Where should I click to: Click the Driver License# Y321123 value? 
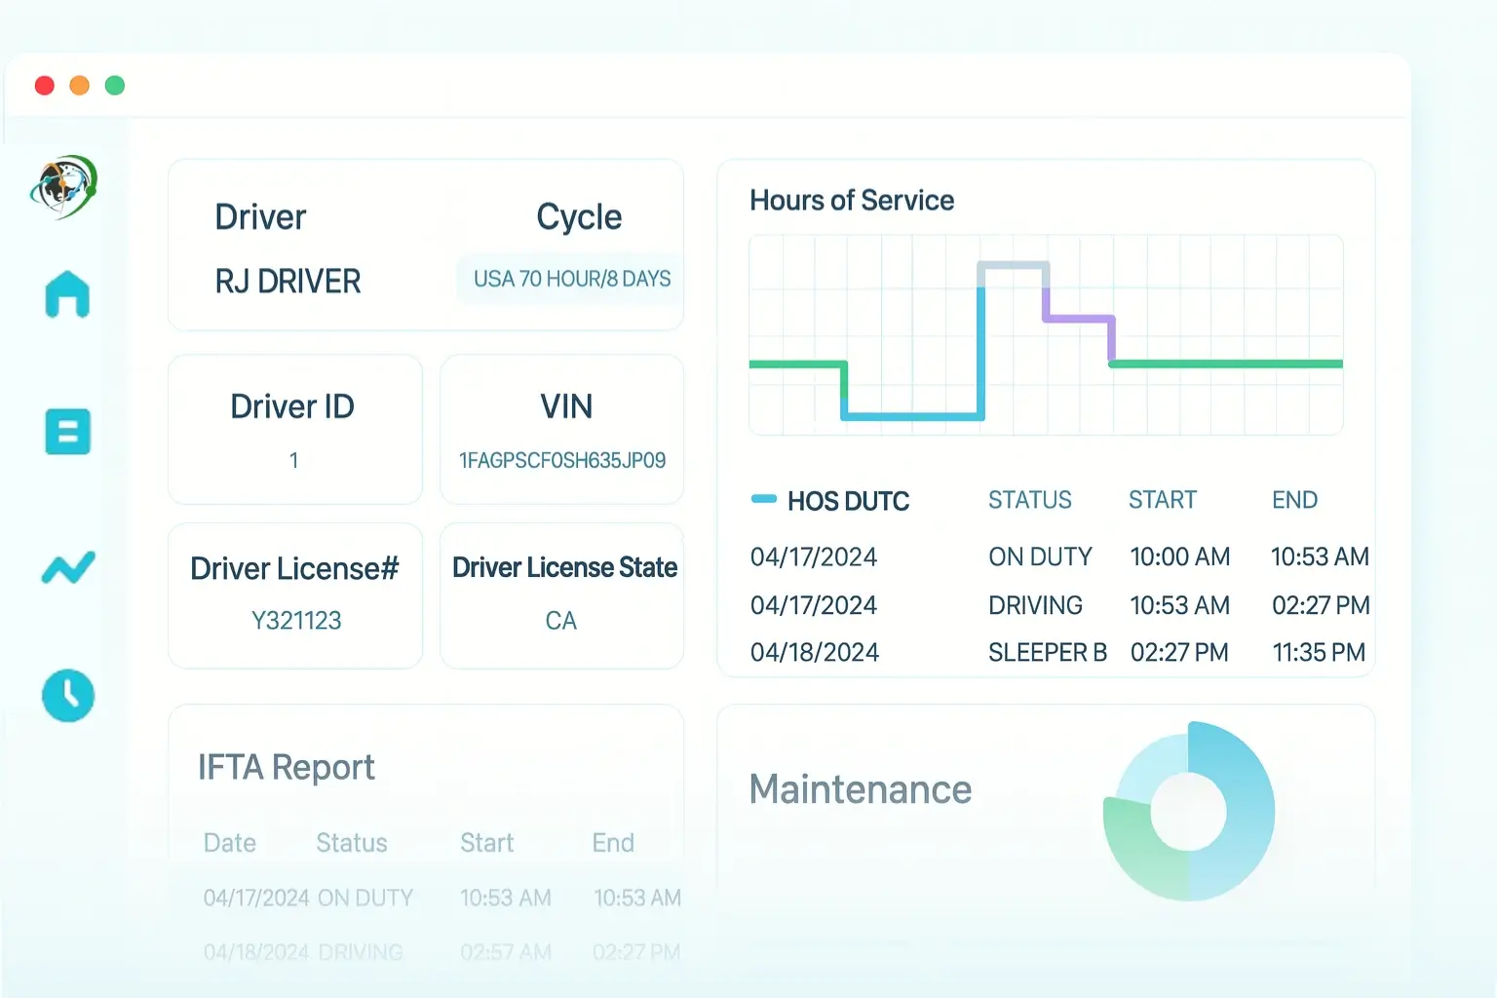click(x=294, y=620)
